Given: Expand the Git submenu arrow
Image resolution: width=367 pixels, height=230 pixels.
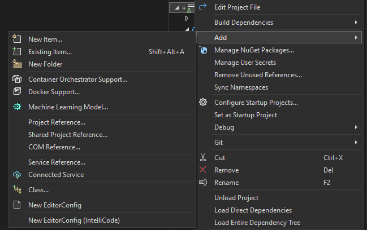Looking at the screenshot, I should [x=356, y=143].
